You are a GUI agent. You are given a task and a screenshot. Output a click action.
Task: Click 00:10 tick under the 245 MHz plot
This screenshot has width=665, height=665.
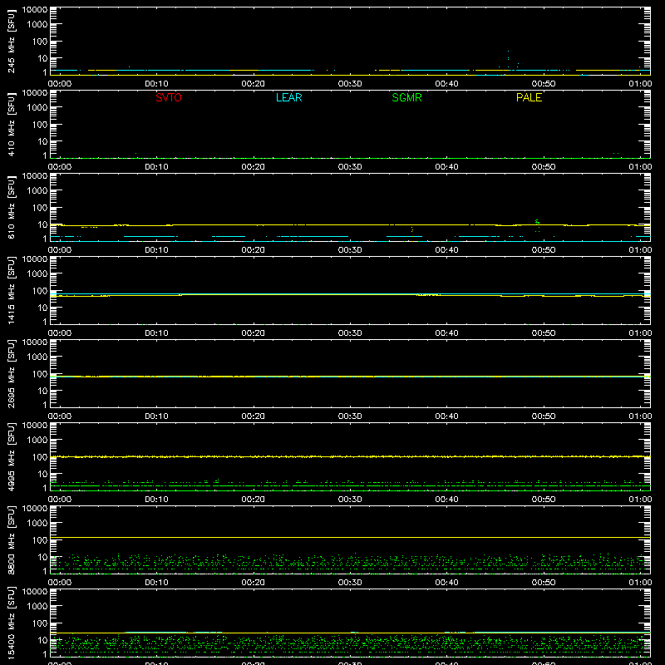(156, 84)
